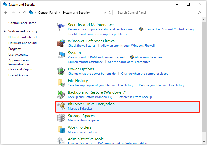207x145 pixels.
Task: Open Power Options heading
Action: (x=81, y=69)
